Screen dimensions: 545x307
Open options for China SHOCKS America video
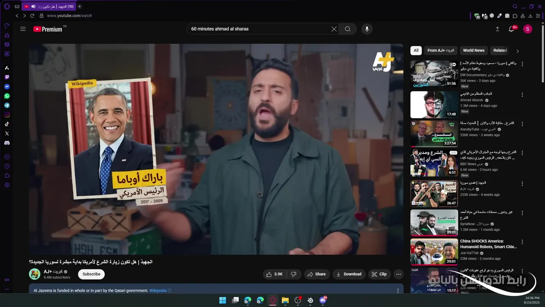(x=522, y=241)
